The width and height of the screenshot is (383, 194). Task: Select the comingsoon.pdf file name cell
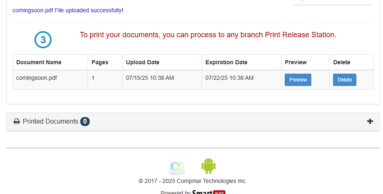point(36,78)
